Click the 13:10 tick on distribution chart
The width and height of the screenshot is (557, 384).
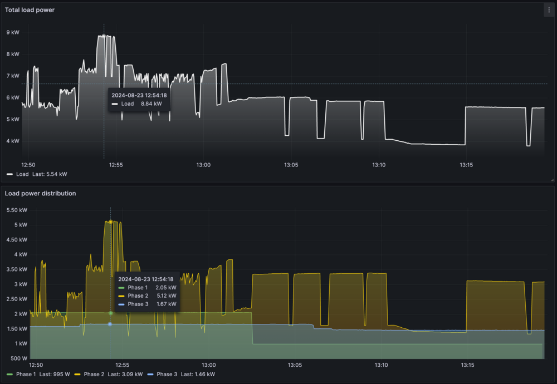click(x=381, y=365)
